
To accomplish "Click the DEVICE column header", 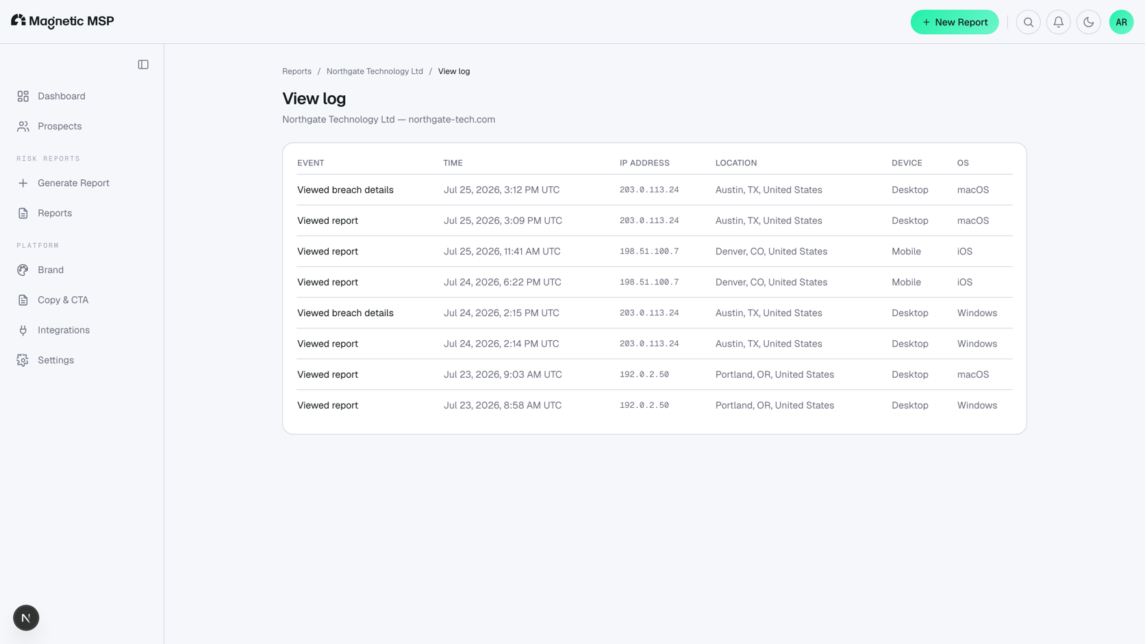I will (x=907, y=163).
